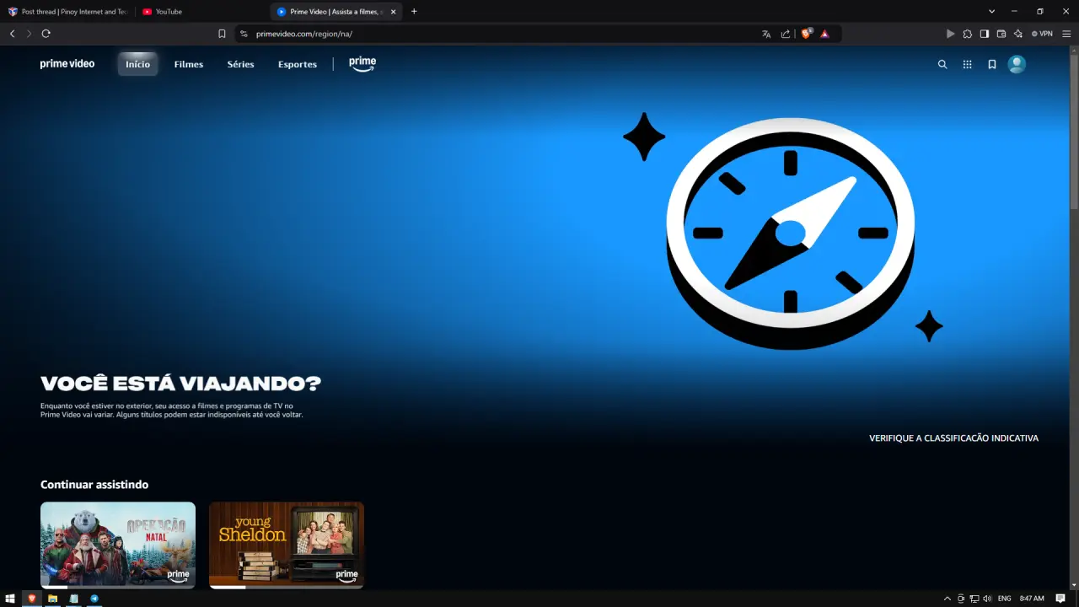The height and width of the screenshot is (607, 1079).
Task: Open the Telegram taskbar icon
Action: point(94,599)
